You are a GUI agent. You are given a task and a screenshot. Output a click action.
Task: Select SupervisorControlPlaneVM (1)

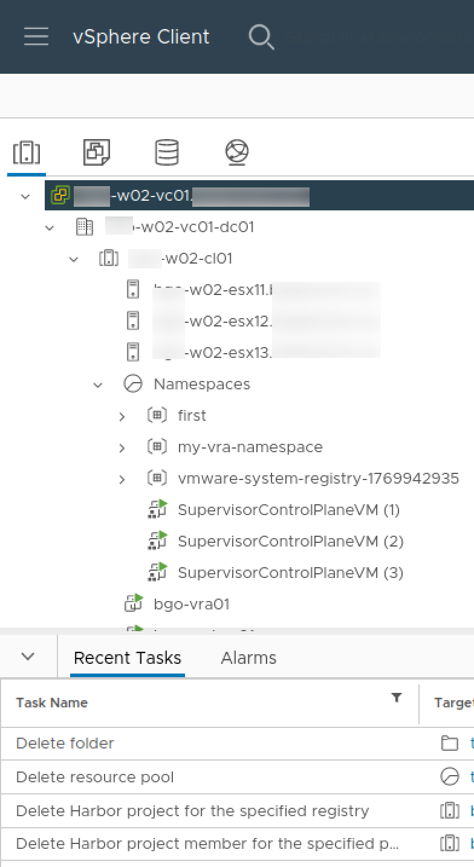[289, 510]
